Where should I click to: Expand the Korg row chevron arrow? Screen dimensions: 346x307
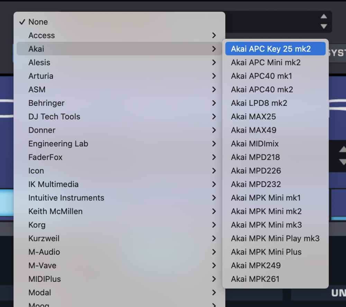tap(214, 225)
